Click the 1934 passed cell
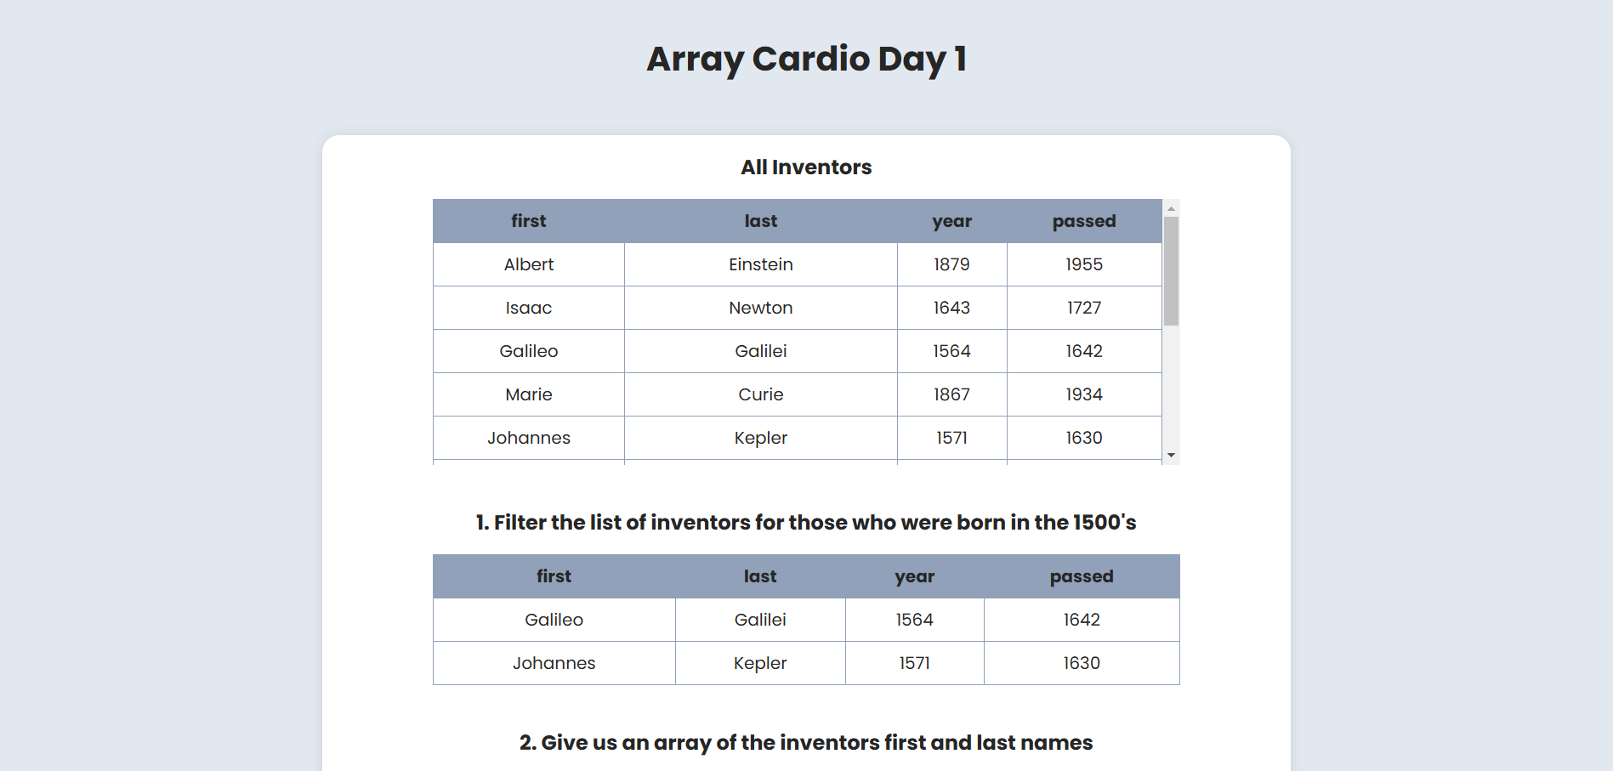 click(x=1084, y=394)
